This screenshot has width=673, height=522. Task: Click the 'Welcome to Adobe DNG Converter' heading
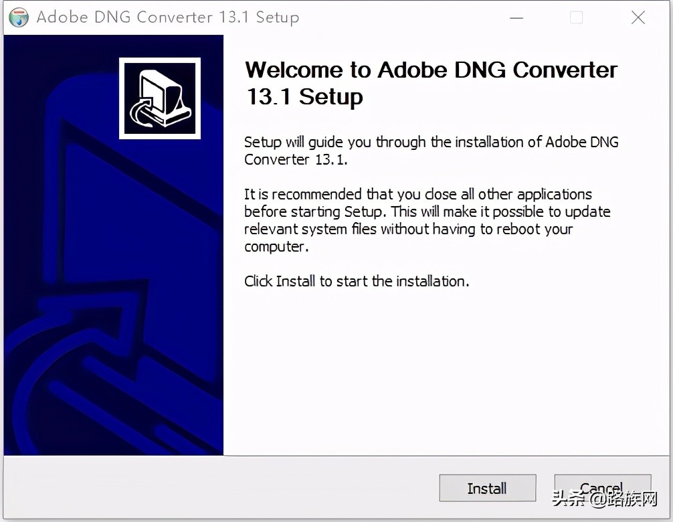click(x=431, y=70)
